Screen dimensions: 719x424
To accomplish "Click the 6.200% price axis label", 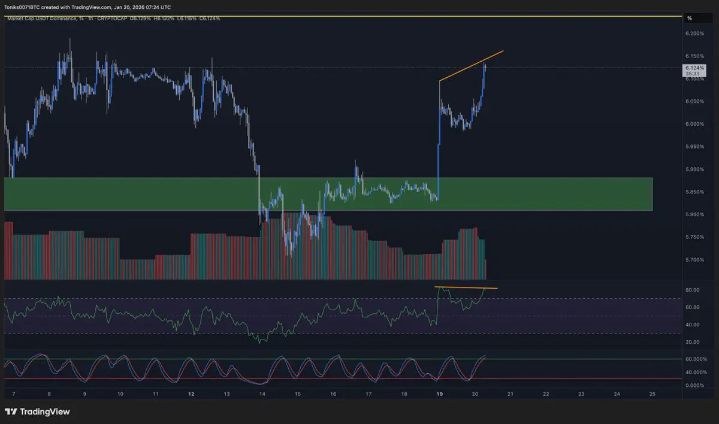I will coord(695,34).
